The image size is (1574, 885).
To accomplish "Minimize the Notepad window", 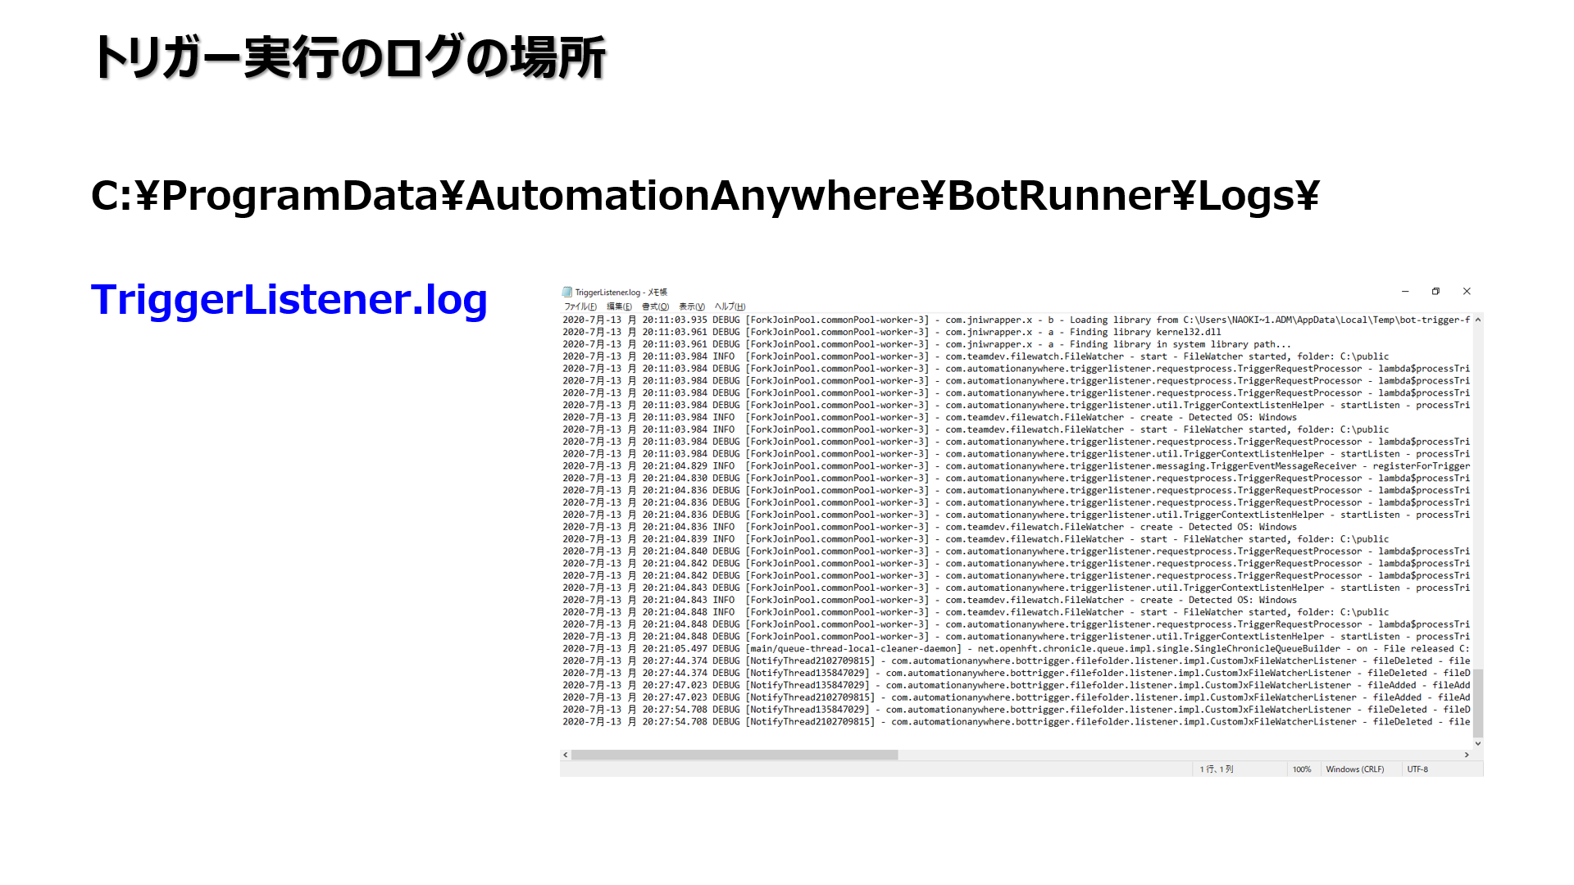I will [1405, 292].
